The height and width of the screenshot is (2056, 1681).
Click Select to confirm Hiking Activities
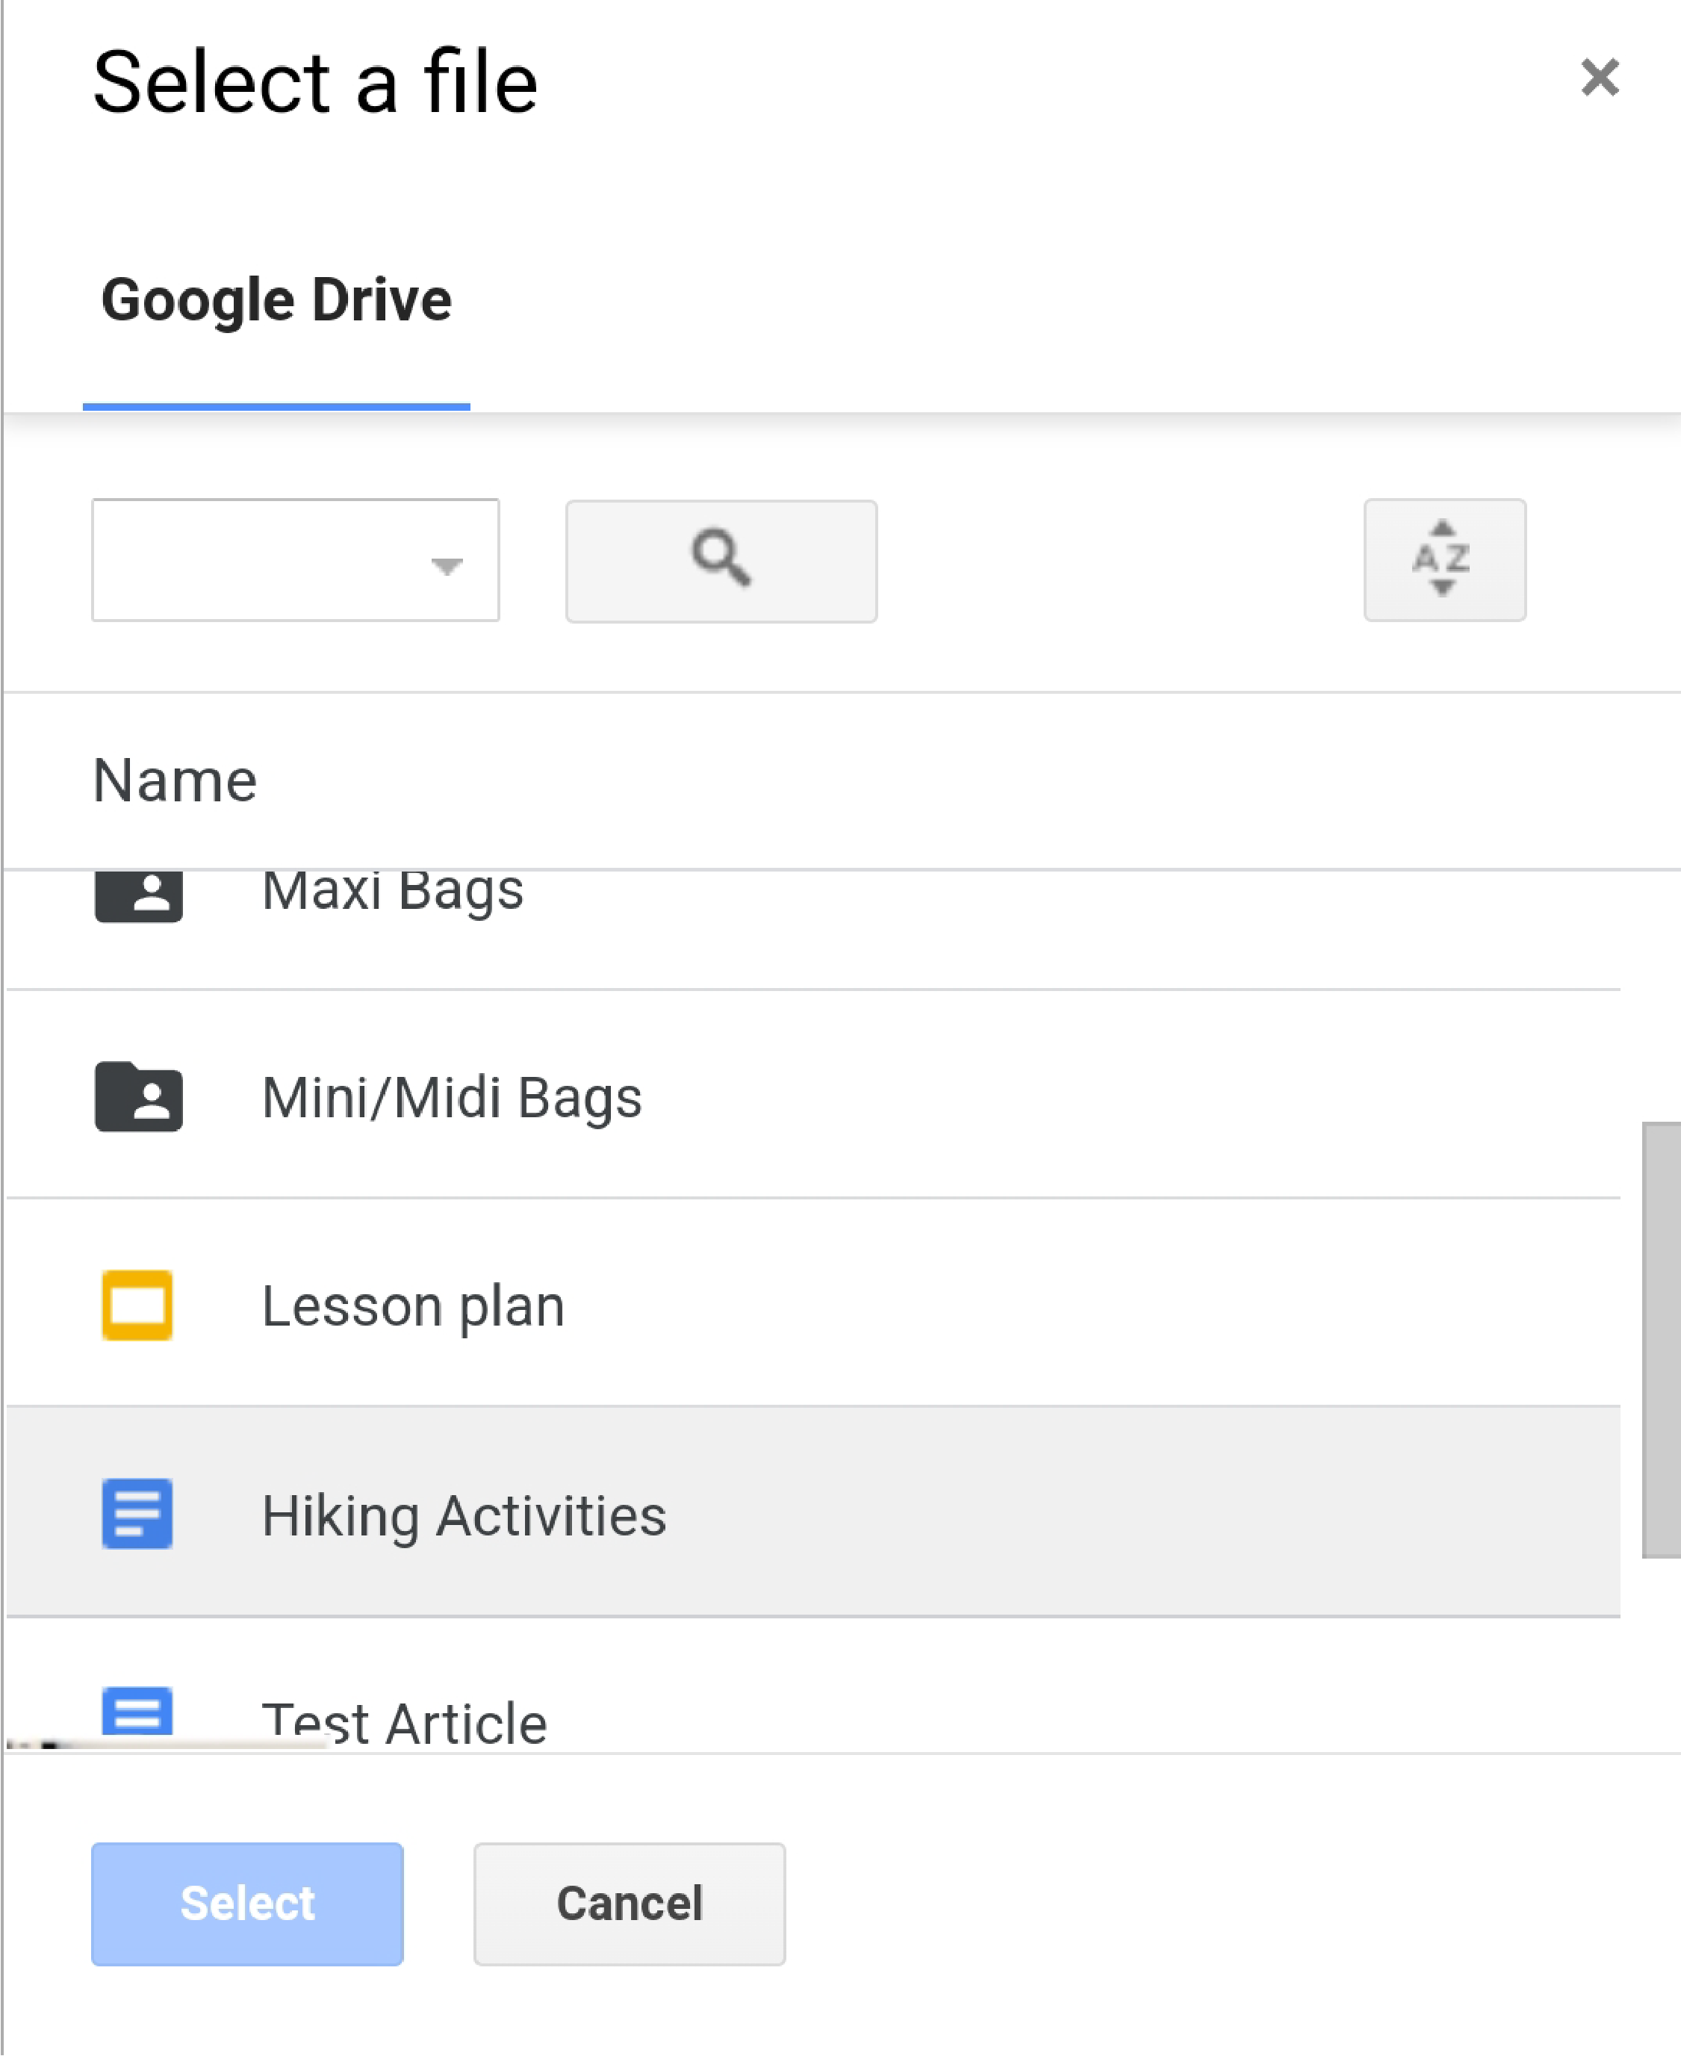(248, 1902)
